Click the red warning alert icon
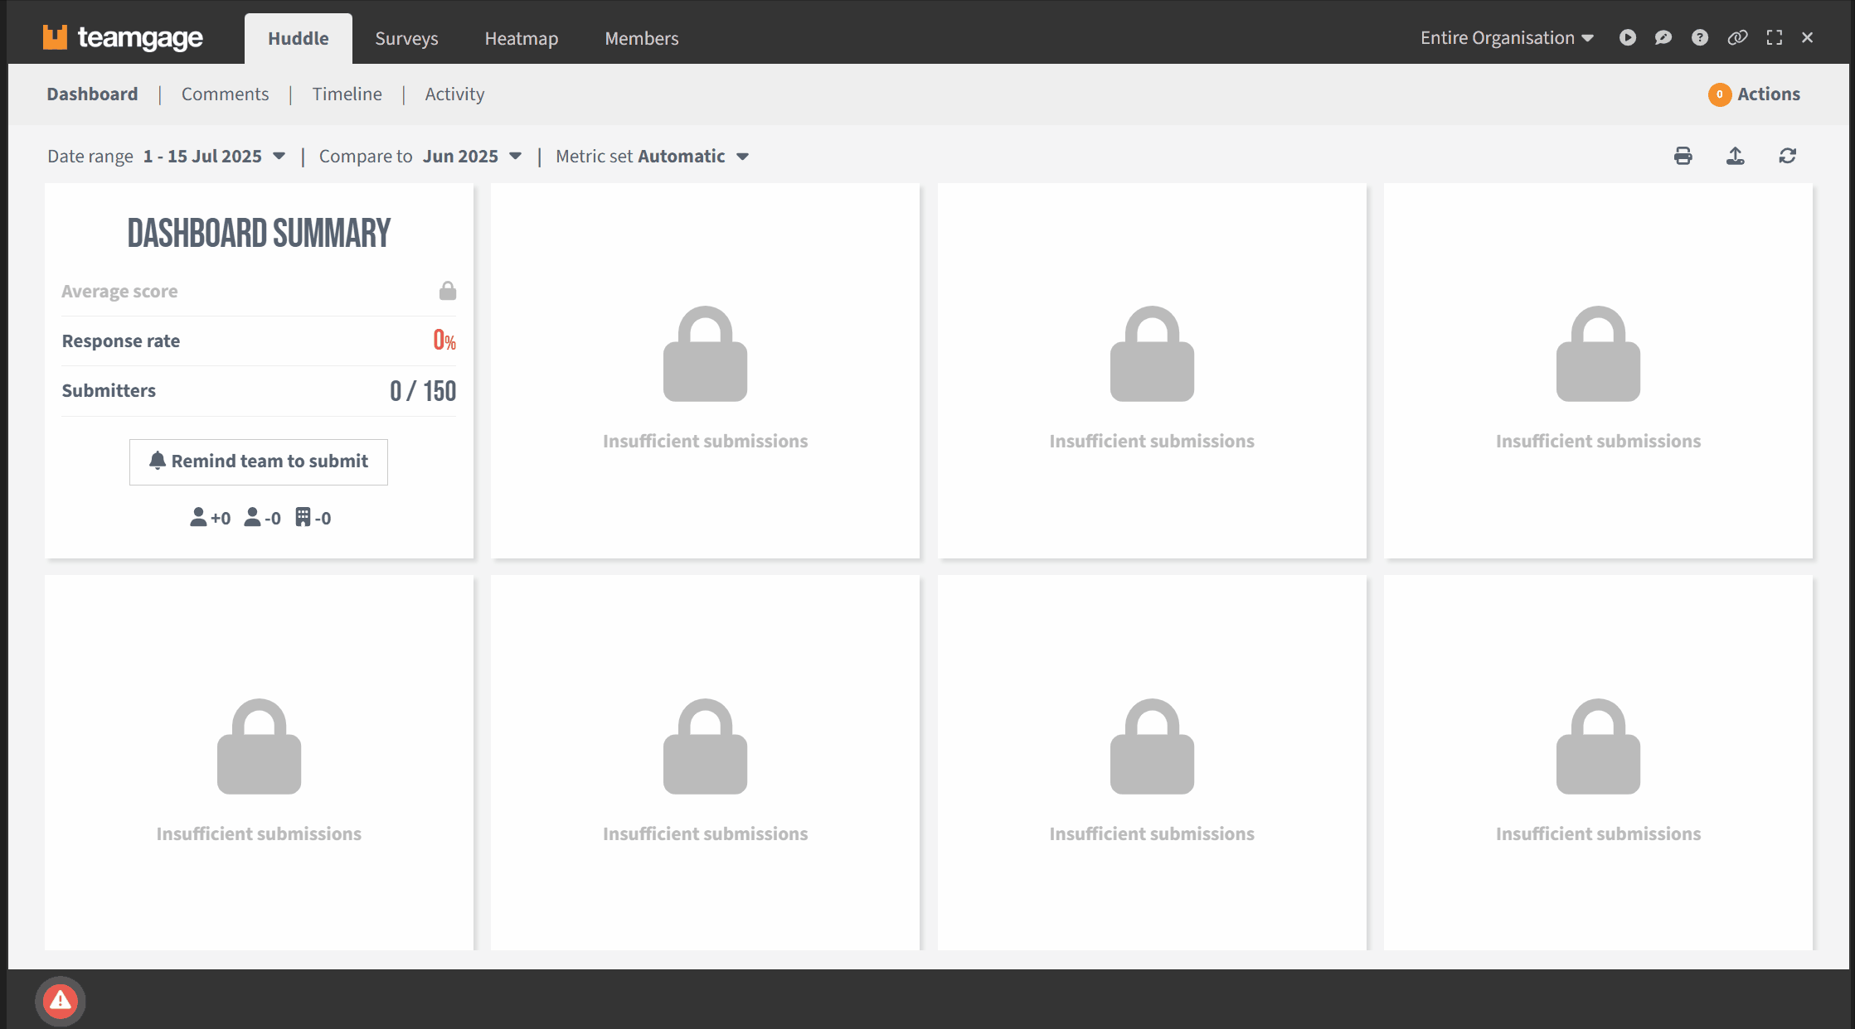The image size is (1855, 1029). pyautogui.click(x=60, y=1002)
